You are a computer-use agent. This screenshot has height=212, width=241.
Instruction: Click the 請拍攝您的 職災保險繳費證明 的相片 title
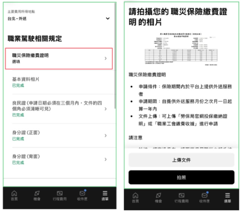[x=178, y=17]
